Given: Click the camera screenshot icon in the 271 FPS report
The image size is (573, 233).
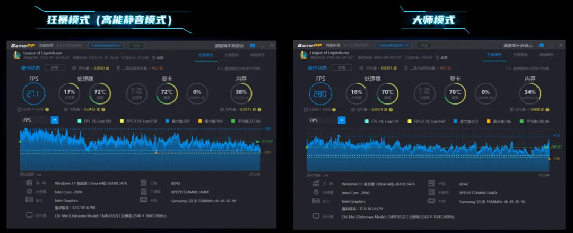Looking at the screenshot, I should [253, 45].
